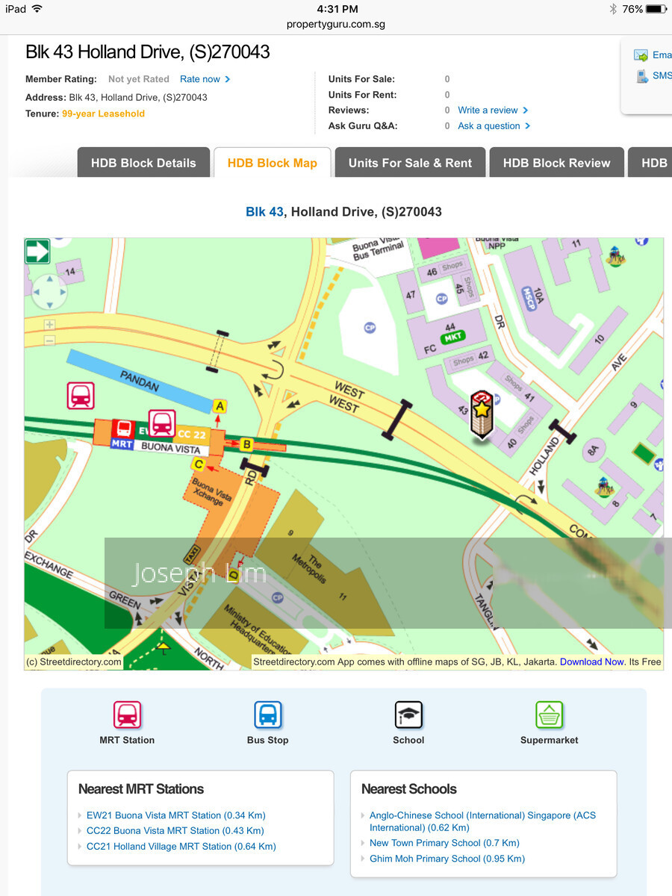Click the green arrow map expand icon
This screenshot has width=672, height=896.
[37, 251]
